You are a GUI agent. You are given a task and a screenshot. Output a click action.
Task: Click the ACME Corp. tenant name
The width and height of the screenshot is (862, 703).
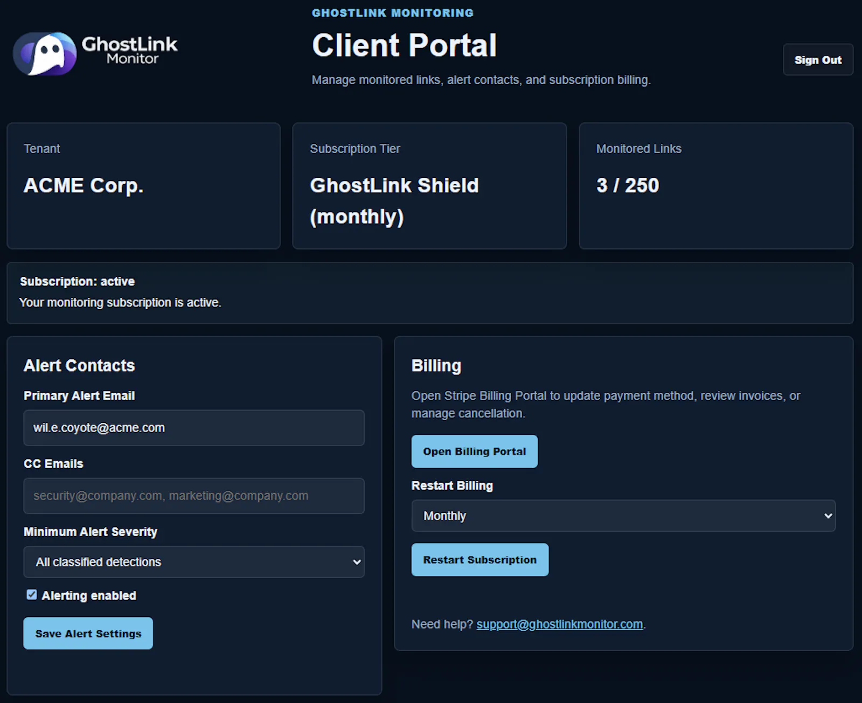84,185
